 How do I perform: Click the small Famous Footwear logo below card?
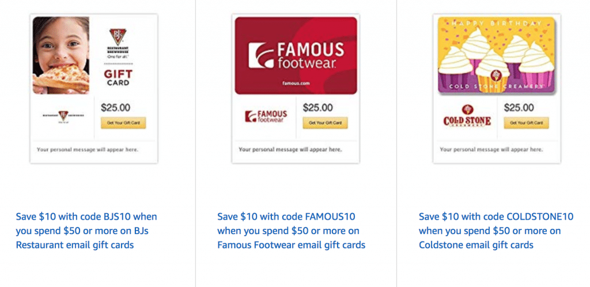[x=266, y=116]
